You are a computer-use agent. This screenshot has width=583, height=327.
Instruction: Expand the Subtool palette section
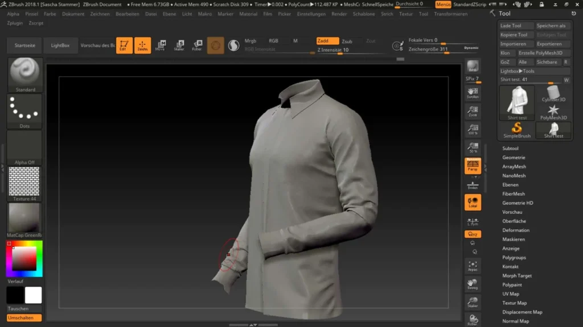(x=510, y=148)
